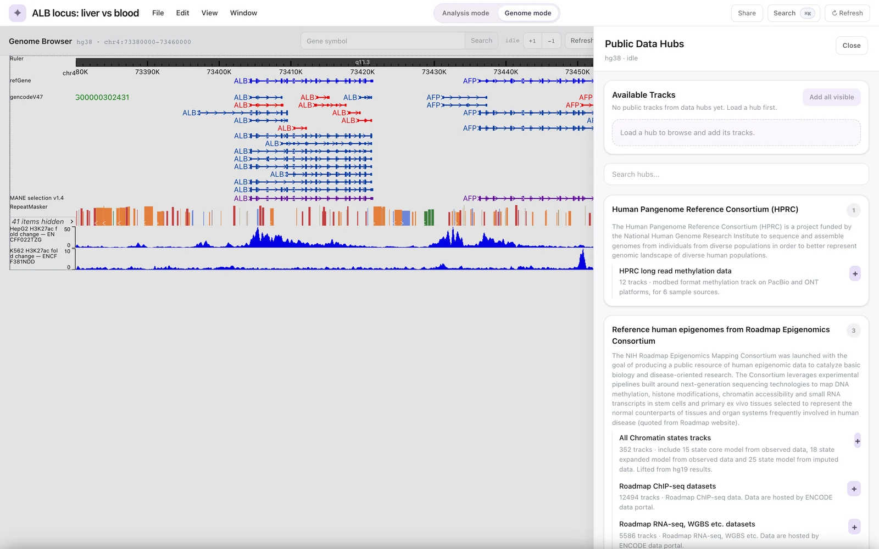Viewport: 879px width, 549px height.
Task: Click the Roadmap Epigenomics Consortium hub heading
Action: tap(721, 335)
